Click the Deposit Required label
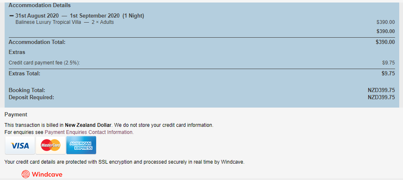 tap(31, 98)
